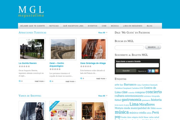Open Qué Hacer en Lima menu
The width and height of the screenshot is (180, 120).
73,26
